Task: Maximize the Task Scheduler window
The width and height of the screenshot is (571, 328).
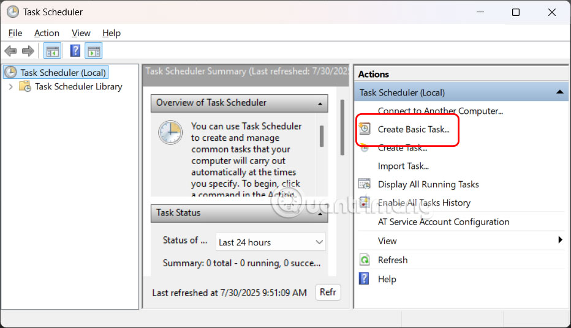Action: 516,12
